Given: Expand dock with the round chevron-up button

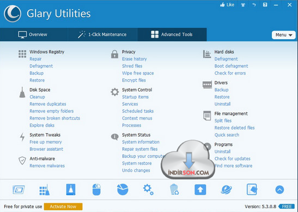Looking at the screenshot, I should click(279, 190).
